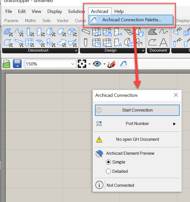Viewport: 190px width, 202px height.
Task: Open dropdown arrow next to Zoom Extents
Action: (89, 64)
